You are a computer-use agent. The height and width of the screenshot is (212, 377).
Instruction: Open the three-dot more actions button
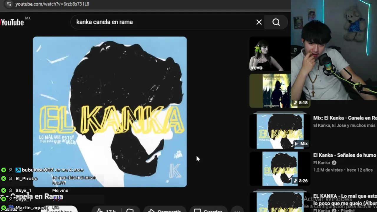click(237, 211)
